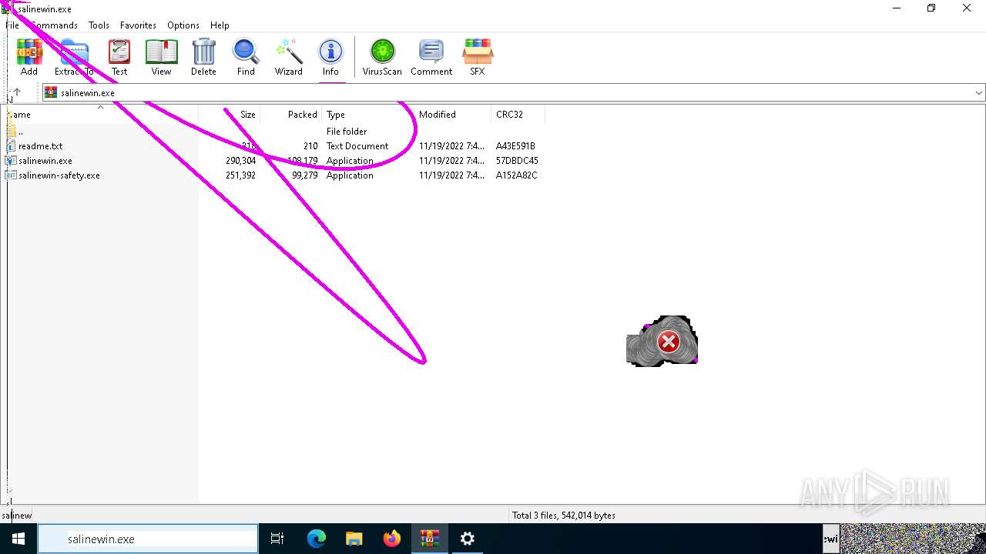Click the salinewin.exe address path field
This screenshot has width=986, height=554.
(x=508, y=92)
